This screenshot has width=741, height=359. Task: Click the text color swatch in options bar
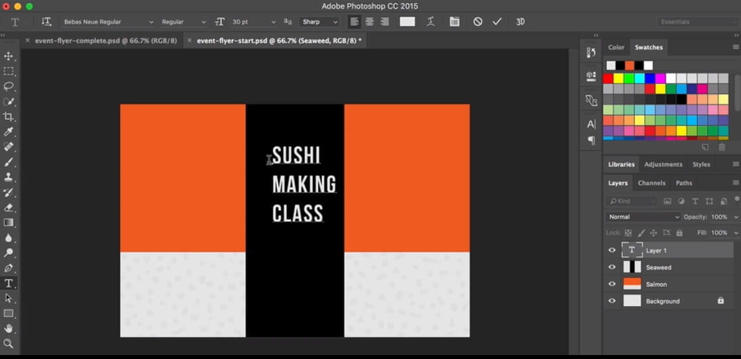pyautogui.click(x=407, y=22)
